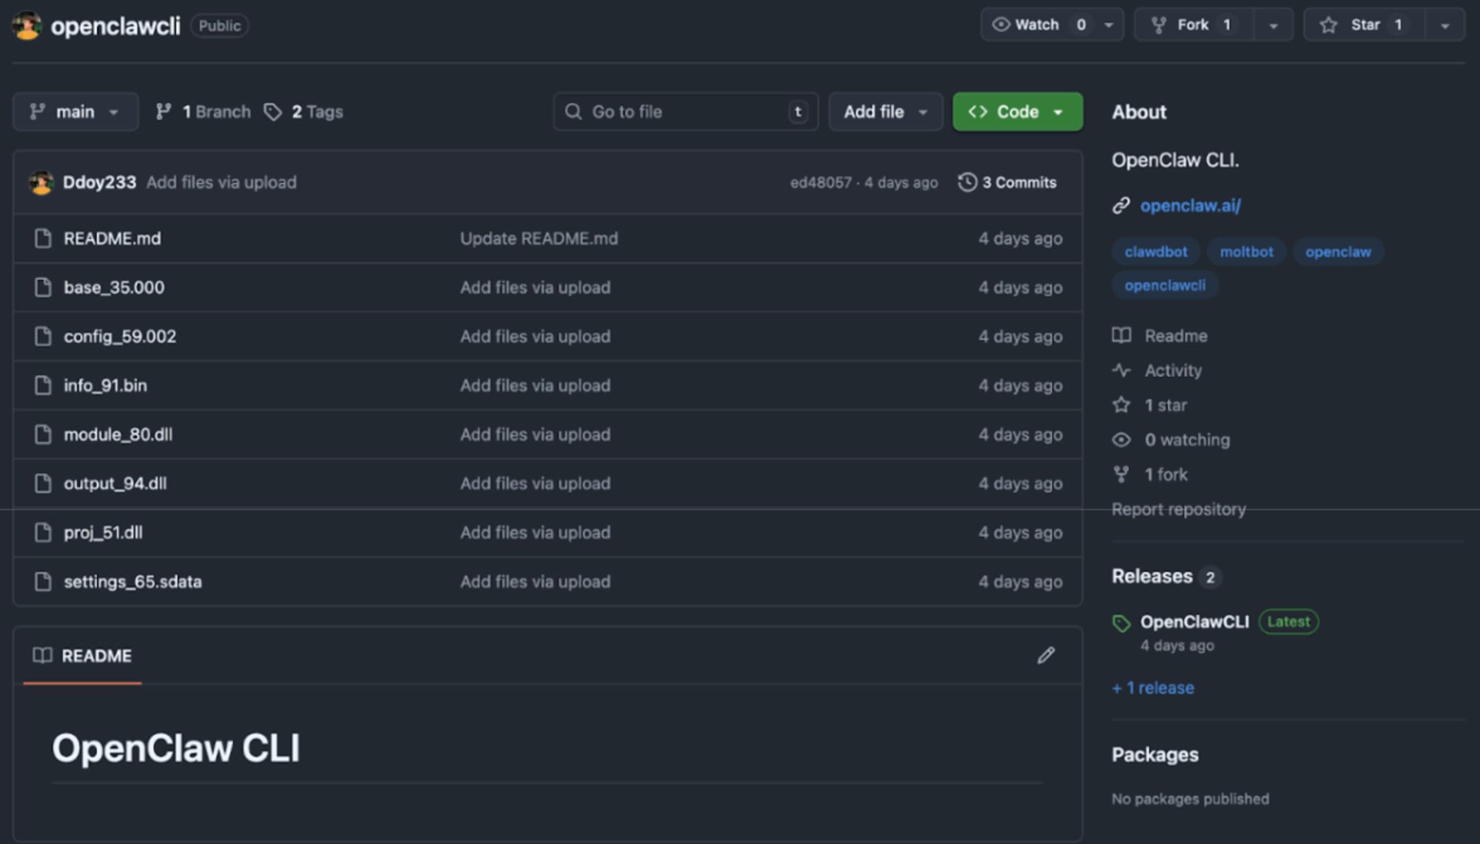Click the Go to file search field
Screen dimensions: 1480x844
click(x=686, y=111)
